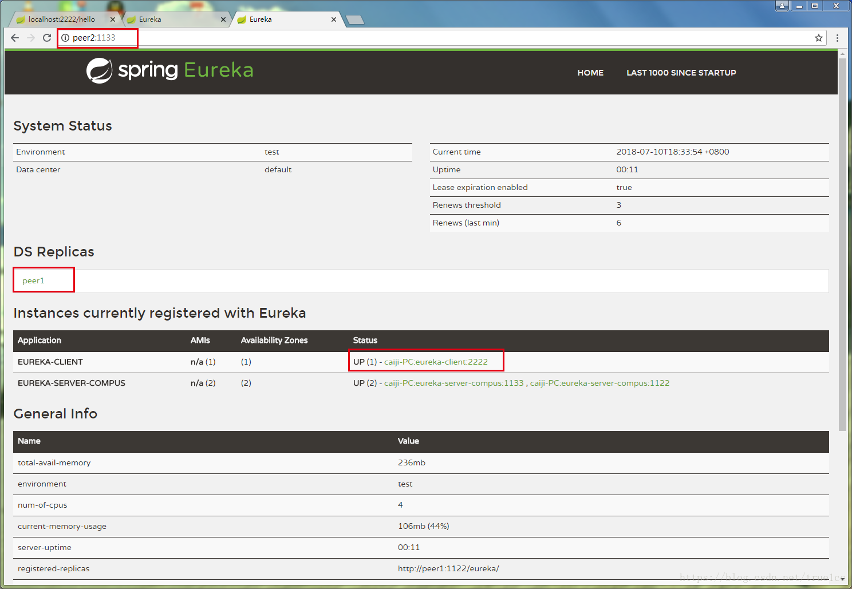Click the num-of-cpus row name
The image size is (852, 589).
click(42, 505)
